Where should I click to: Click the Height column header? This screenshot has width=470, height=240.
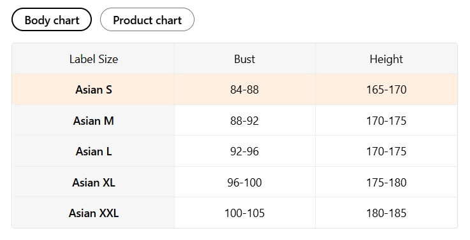pos(386,59)
